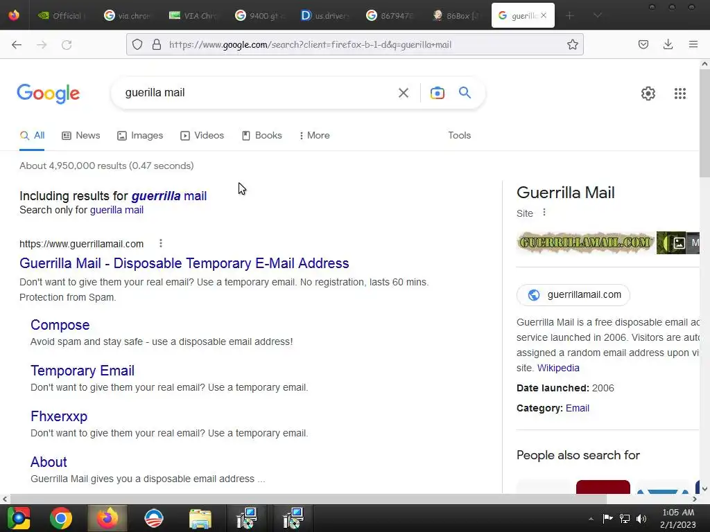
Task: Open the Save to Pocket icon
Action: (x=643, y=44)
